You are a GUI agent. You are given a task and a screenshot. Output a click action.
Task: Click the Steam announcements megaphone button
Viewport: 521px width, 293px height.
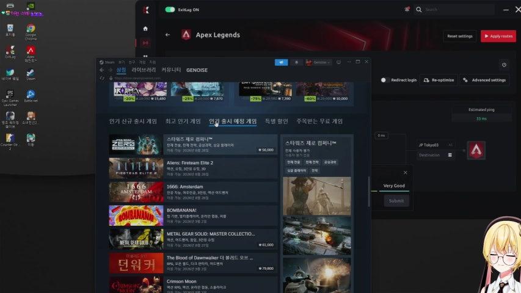pos(281,62)
